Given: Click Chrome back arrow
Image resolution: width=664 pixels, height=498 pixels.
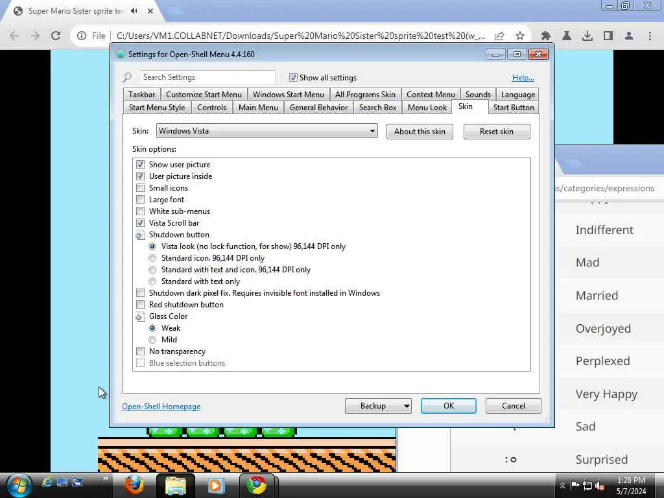Looking at the screenshot, I should tap(14, 36).
